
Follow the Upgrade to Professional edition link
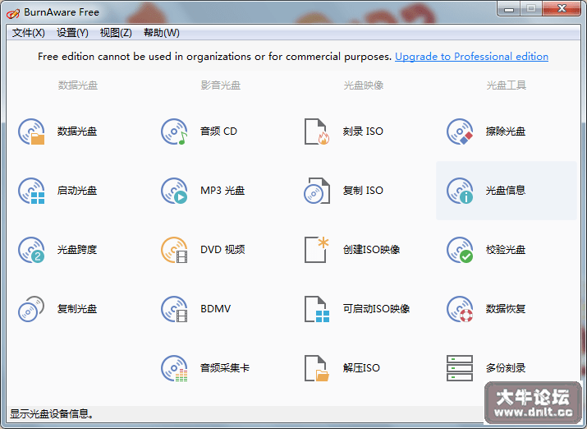471,57
